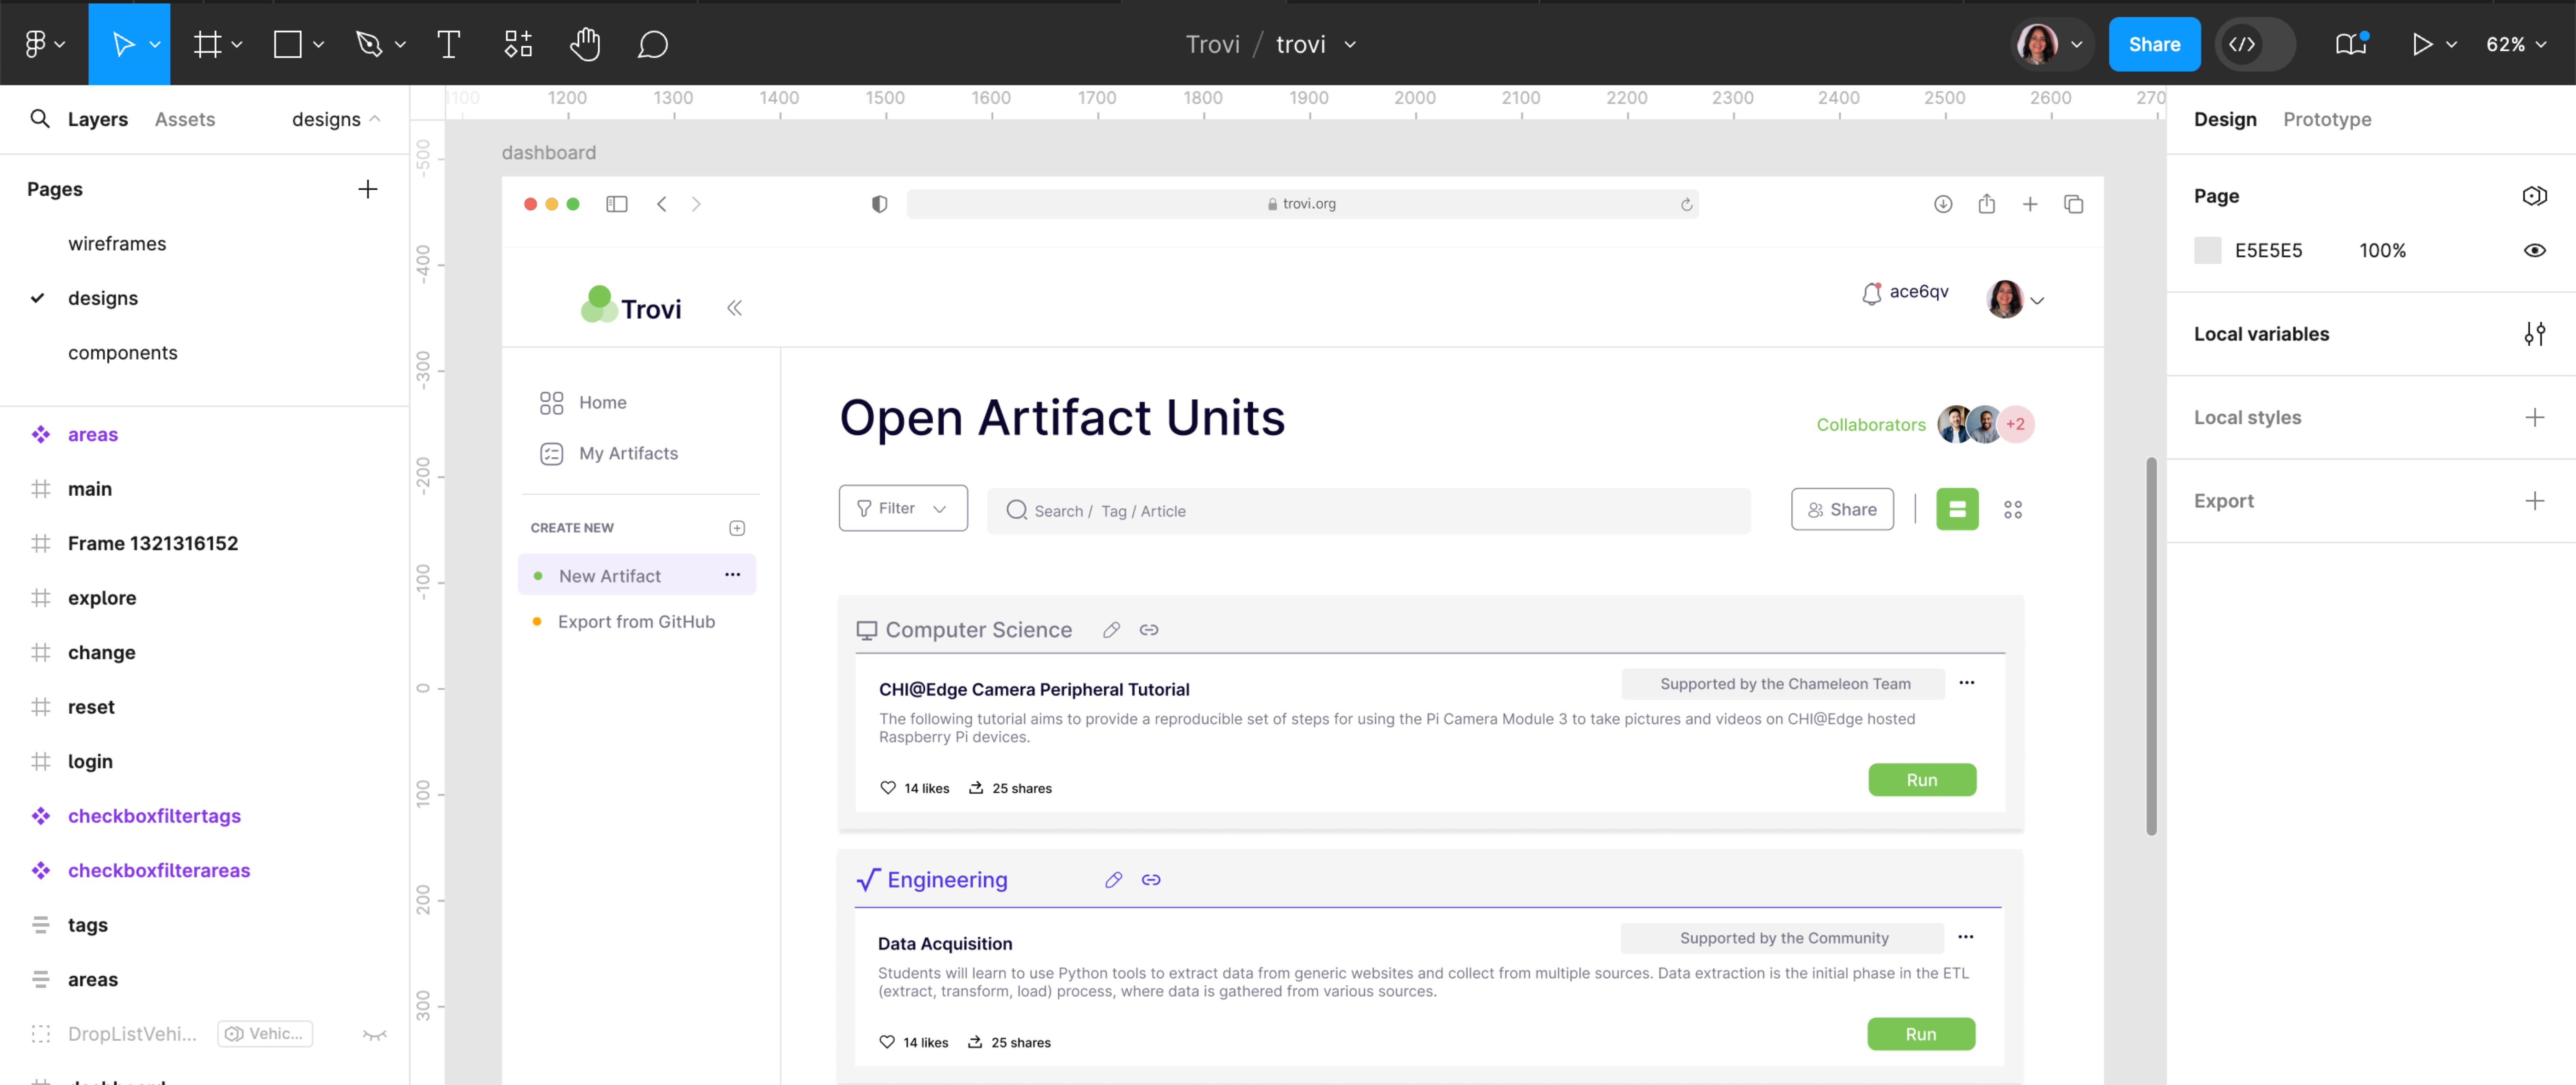Select the checkboxfiltertags layer
Image resolution: width=2576 pixels, height=1085 pixels.
pyautogui.click(x=154, y=815)
